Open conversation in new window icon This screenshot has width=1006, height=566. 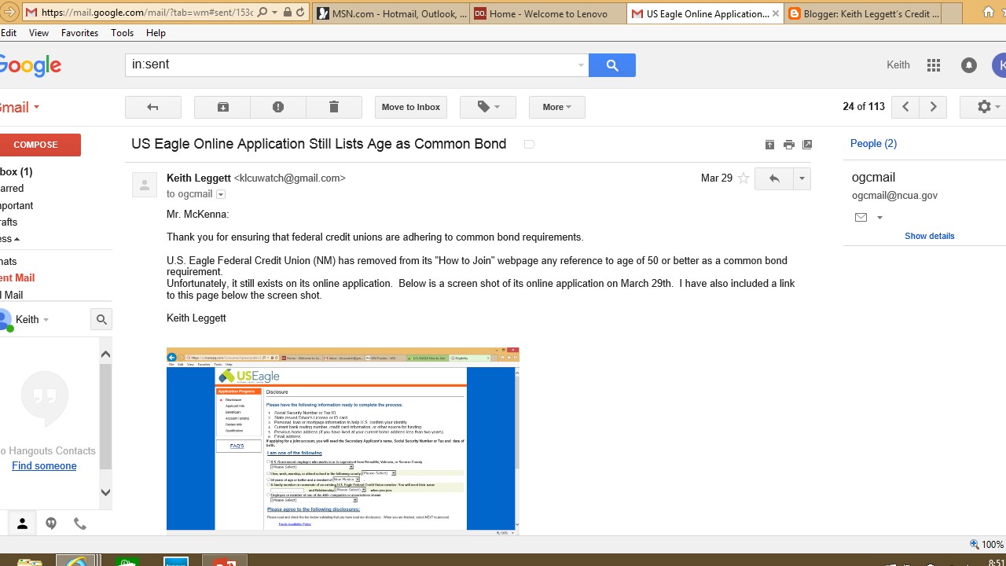click(807, 145)
